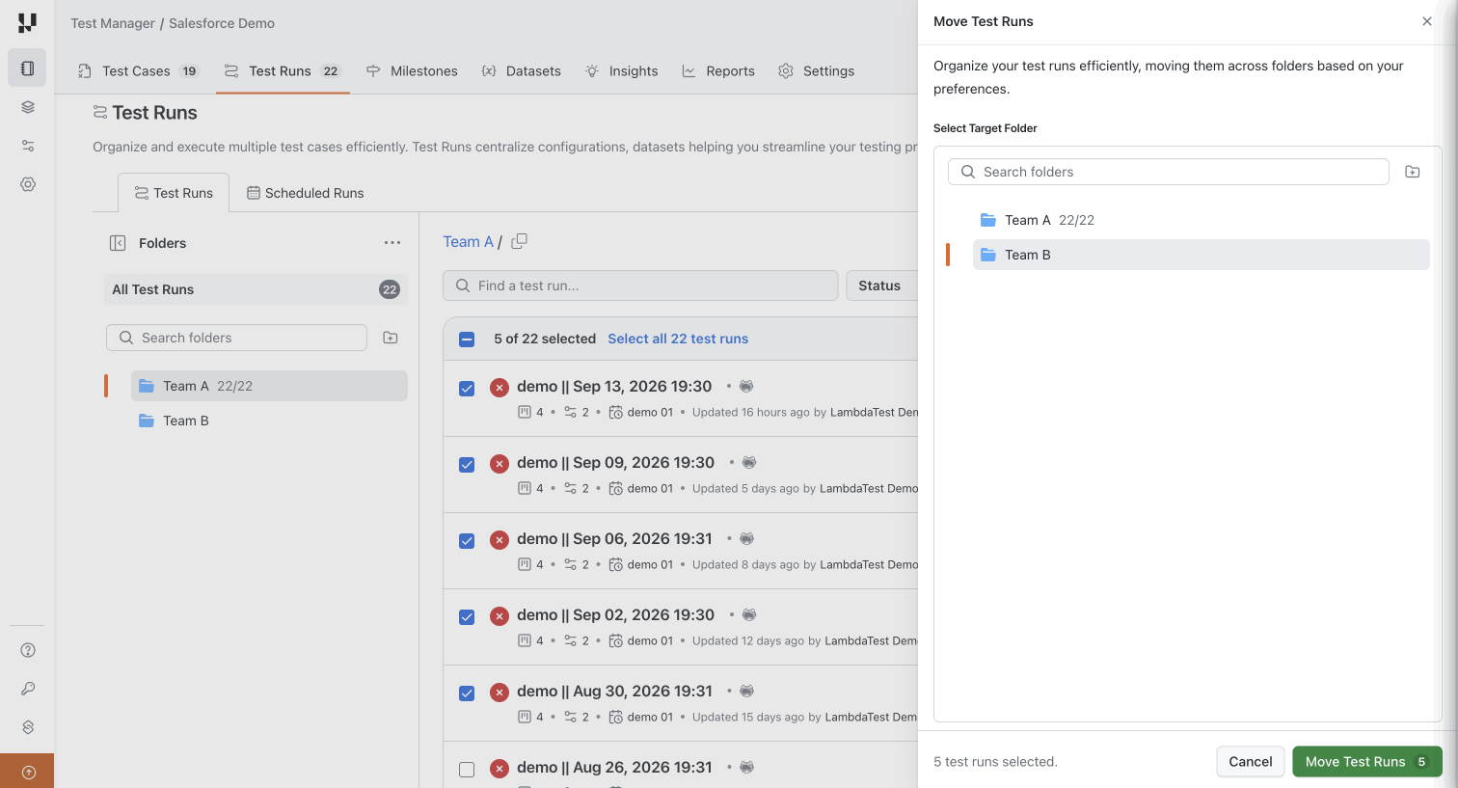
Task: Click the Move Test Runs button
Action: (1367, 762)
